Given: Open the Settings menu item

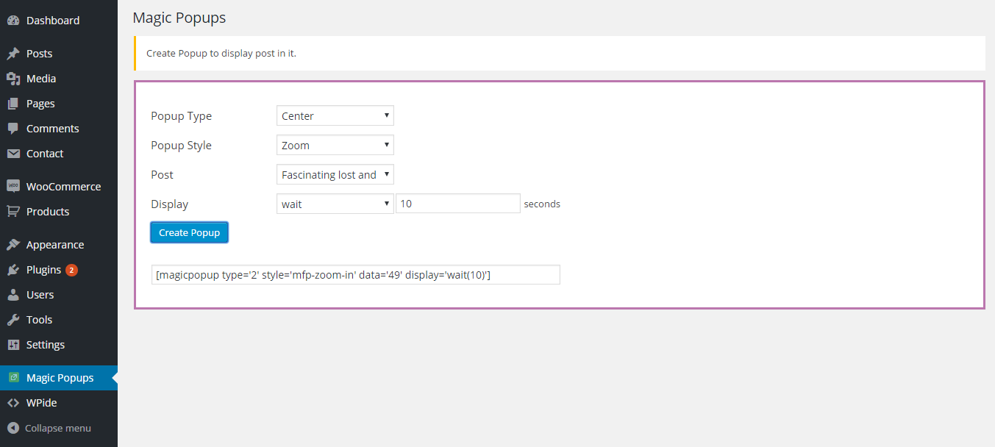Looking at the screenshot, I should click(x=59, y=345).
